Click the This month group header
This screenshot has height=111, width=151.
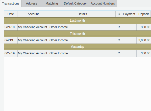pos(77,34)
